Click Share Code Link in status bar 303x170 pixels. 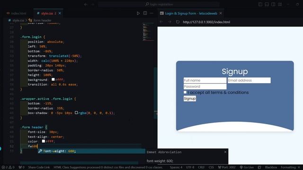(x=39, y=167)
